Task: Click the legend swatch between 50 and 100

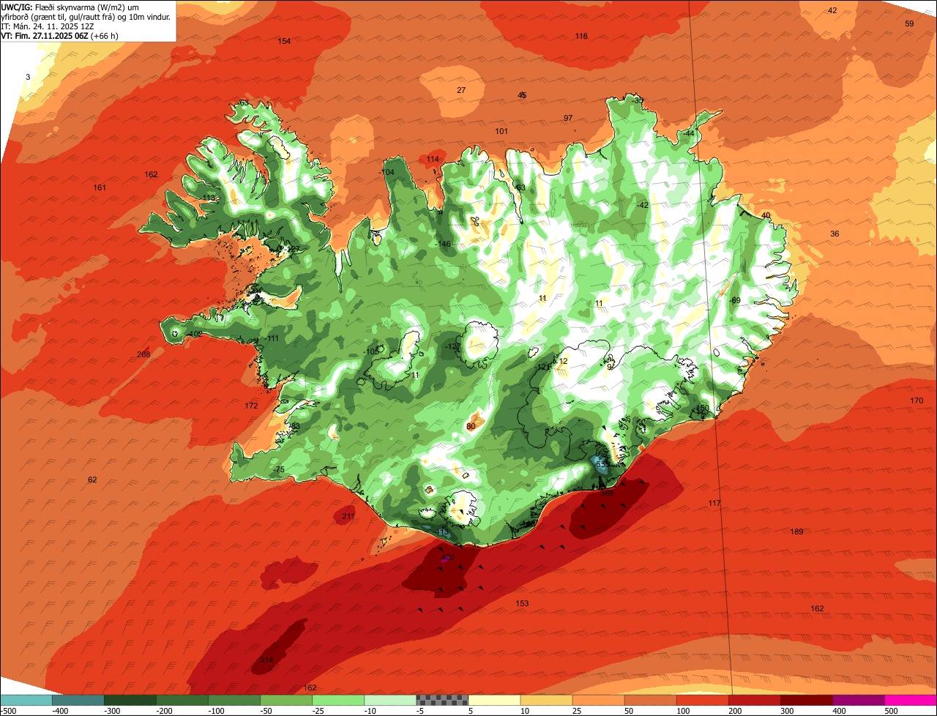Action: pyautogui.click(x=651, y=700)
